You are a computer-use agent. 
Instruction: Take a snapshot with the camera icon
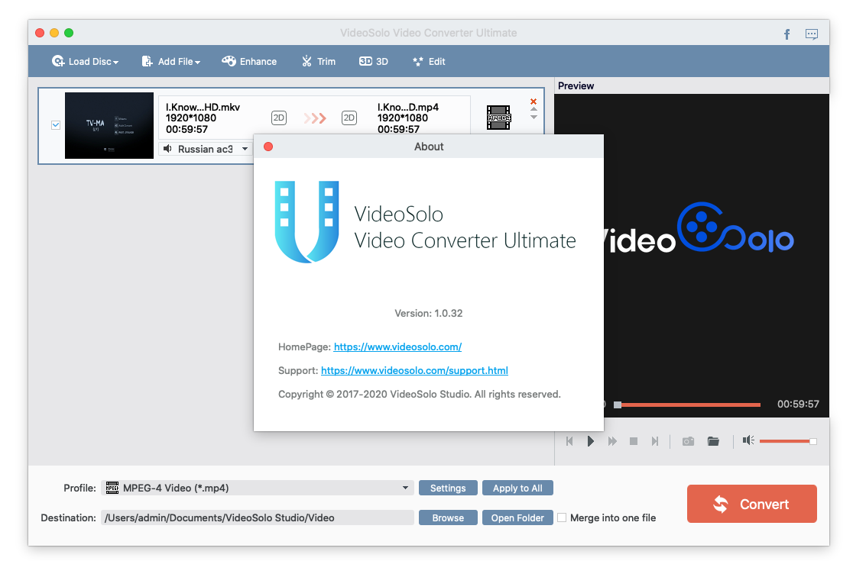coord(688,441)
